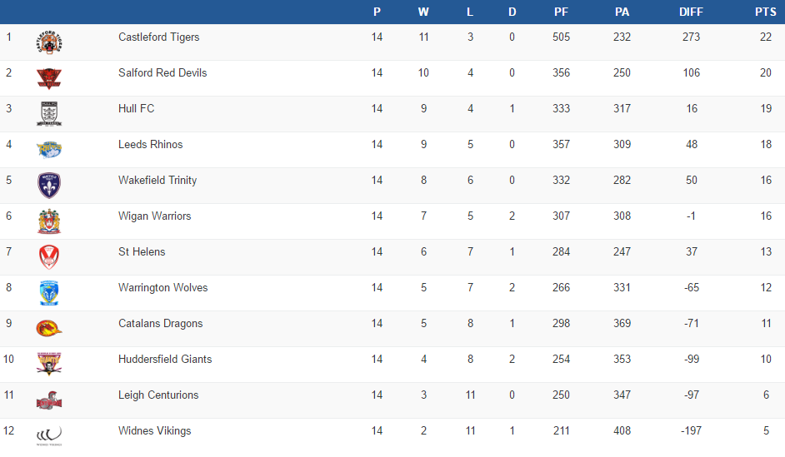Viewport: 785px width, 457px height.
Task: Select the Hull FC club badge
Action: tap(49, 114)
